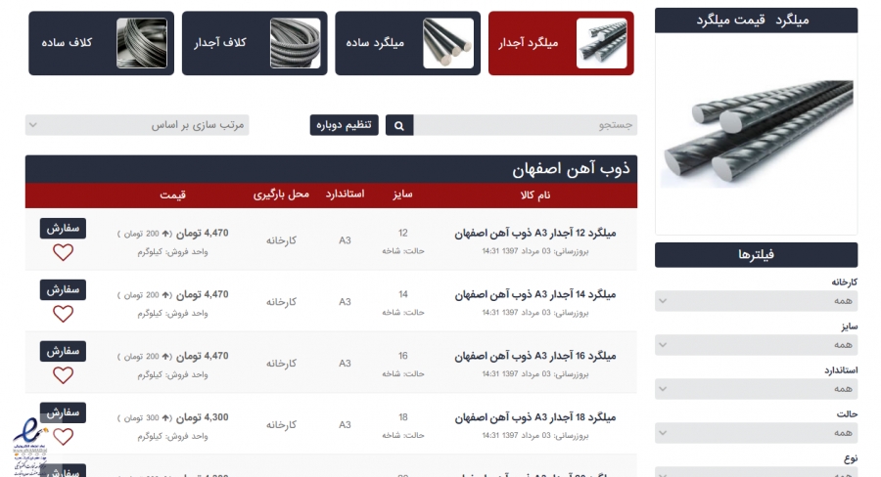Viewport: 881px width, 477px height.
Task: Click size value 16 in table
Action: tap(403, 356)
